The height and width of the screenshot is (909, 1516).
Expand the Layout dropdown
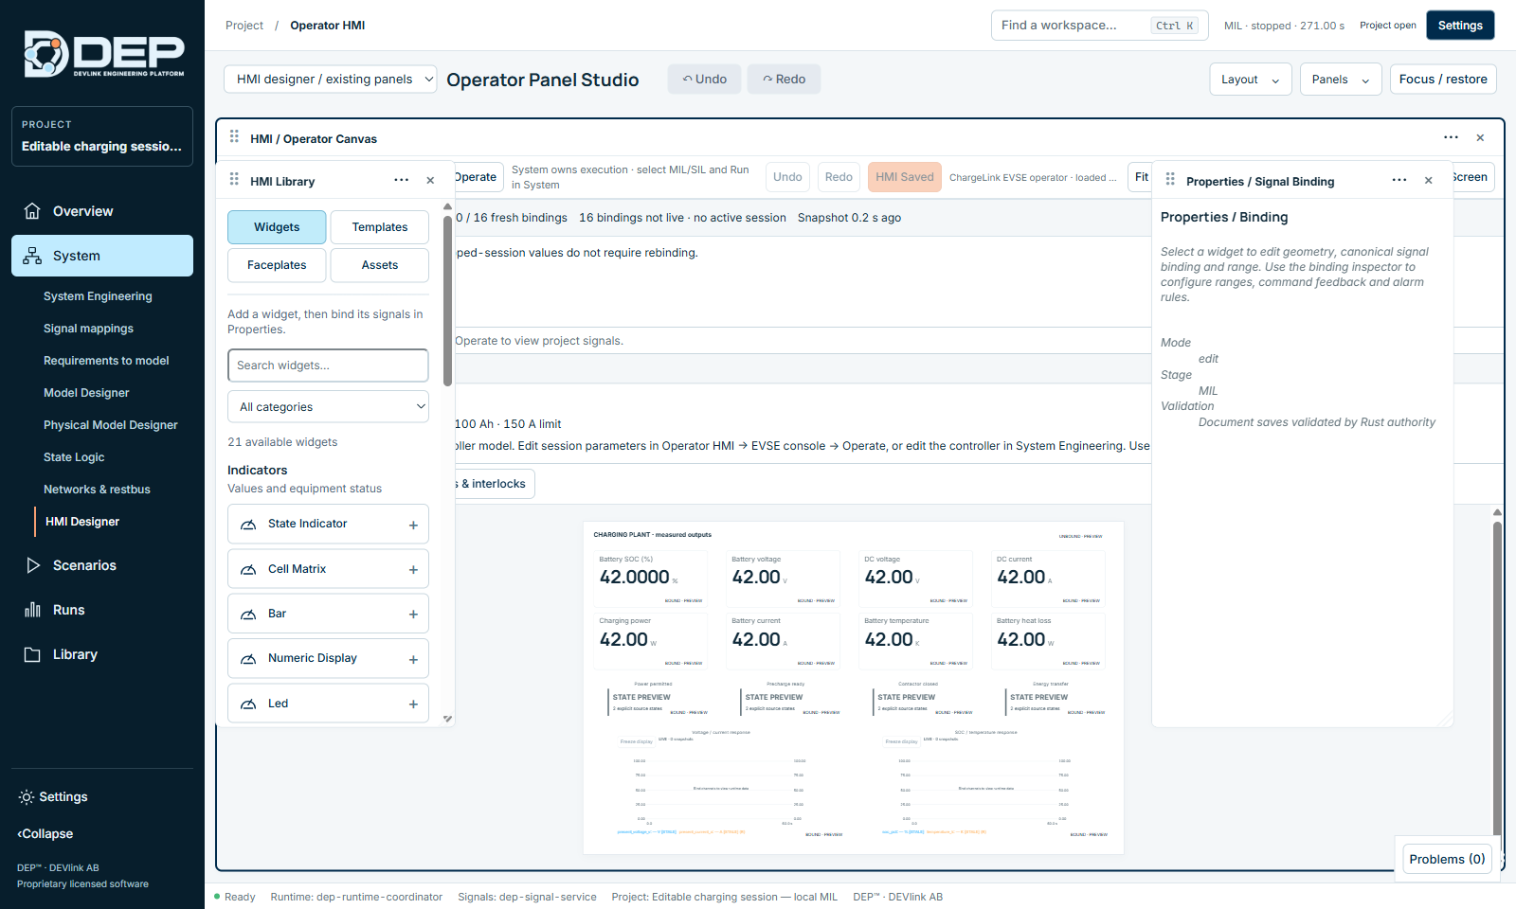coord(1250,80)
